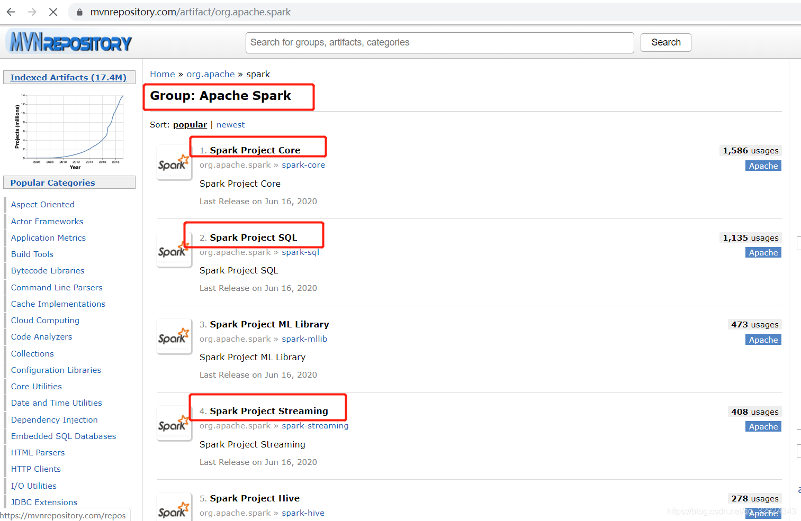Click the Spark logo beside Spark Project ML Library

(174, 336)
